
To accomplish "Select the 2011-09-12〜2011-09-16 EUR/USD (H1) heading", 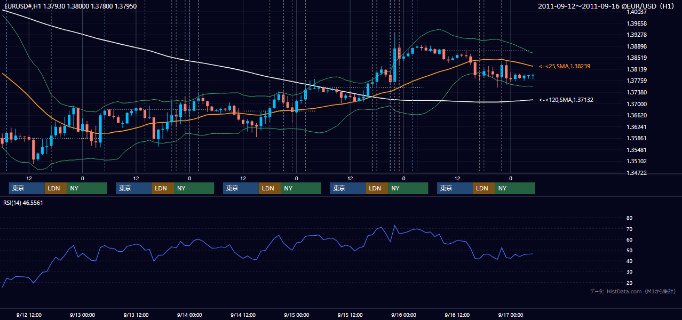I will pos(607,6).
